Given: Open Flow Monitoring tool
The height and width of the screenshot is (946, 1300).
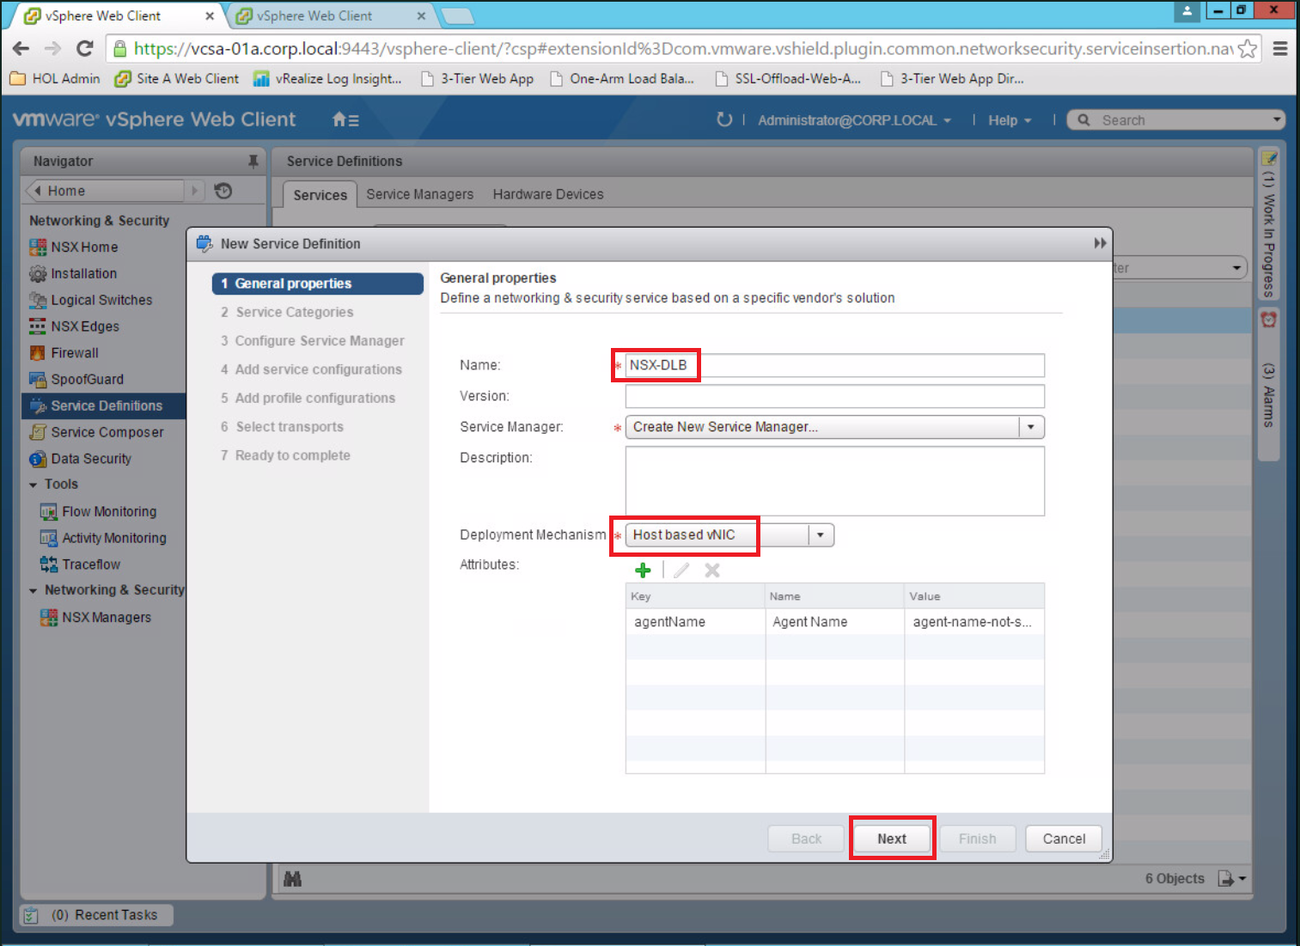Looking at the screenshot, I should 109,511.
